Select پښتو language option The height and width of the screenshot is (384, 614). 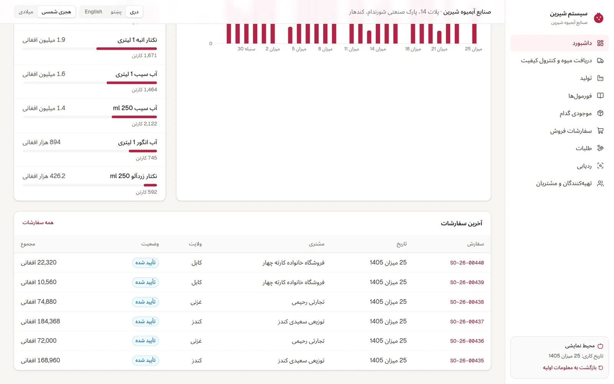(x=116, y=12)
